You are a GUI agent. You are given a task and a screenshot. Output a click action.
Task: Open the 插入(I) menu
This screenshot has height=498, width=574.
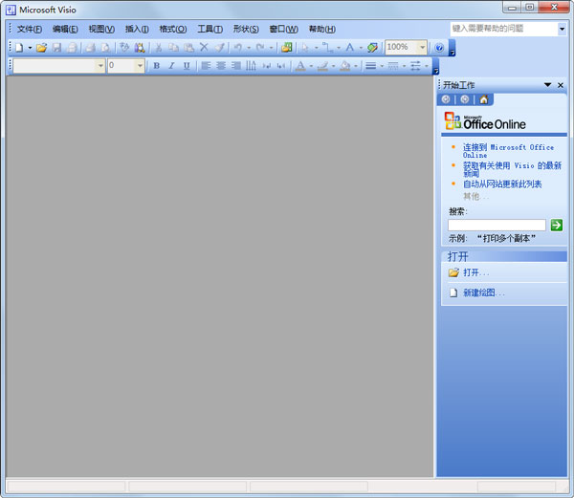coord(137,29)
